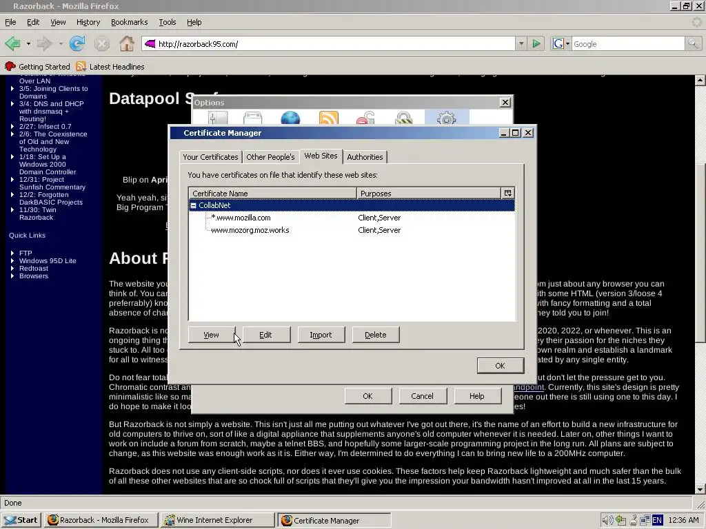The width and height of the screenshot is (706, 529).
Task: Switch to Wine Internet Explorer taskbar item
Action: click(x=217, y=520)
